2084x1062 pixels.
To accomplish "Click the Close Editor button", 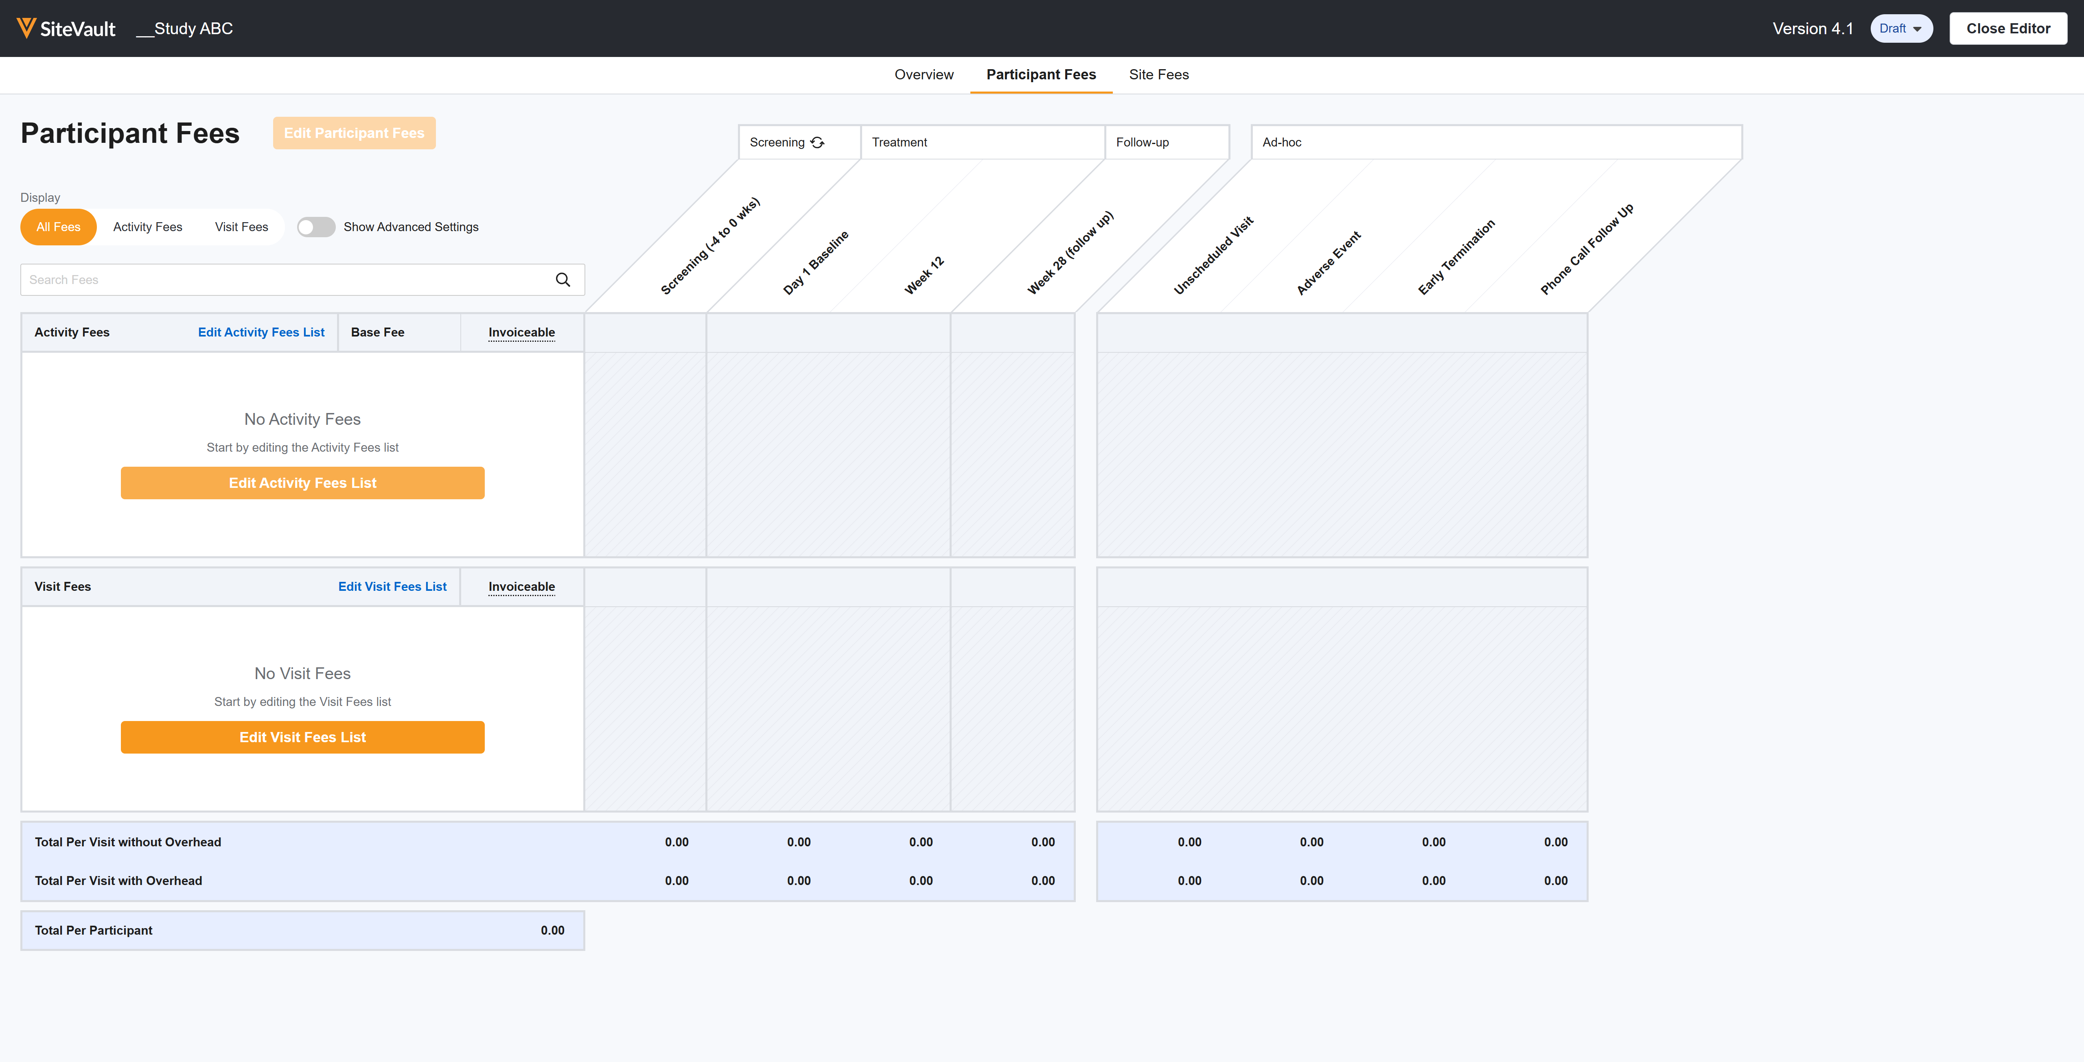I will tap(2008, 28).
